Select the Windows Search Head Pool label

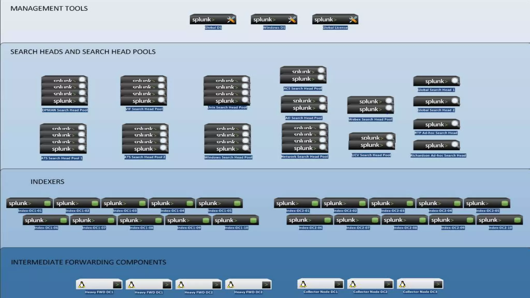click(x=228, y=157)
